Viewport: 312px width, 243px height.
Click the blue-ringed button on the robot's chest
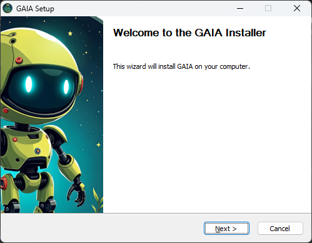38,151
